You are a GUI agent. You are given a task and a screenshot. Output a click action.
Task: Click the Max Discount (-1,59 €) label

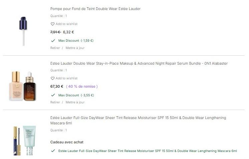pyautogui.click(x=76, y=41)
